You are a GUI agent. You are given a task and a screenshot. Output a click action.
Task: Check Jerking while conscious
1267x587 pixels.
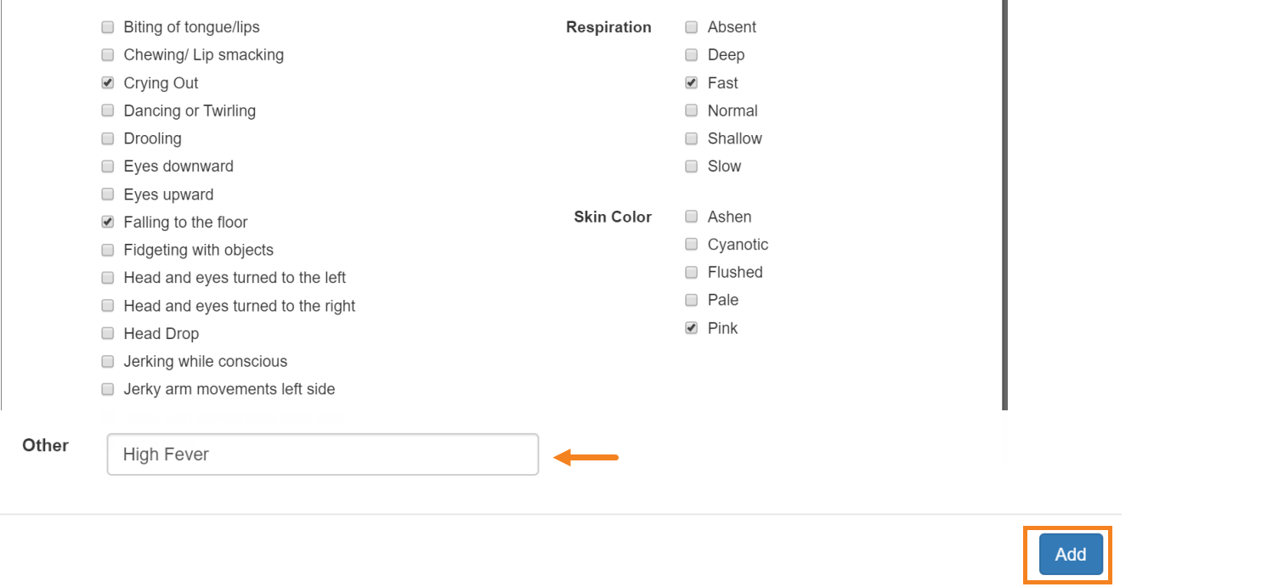[x=108, y=362]
